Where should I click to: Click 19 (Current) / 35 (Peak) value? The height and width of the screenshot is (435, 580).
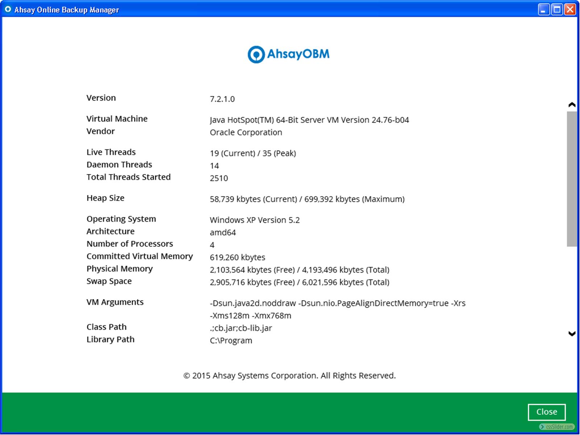(253, 153)
